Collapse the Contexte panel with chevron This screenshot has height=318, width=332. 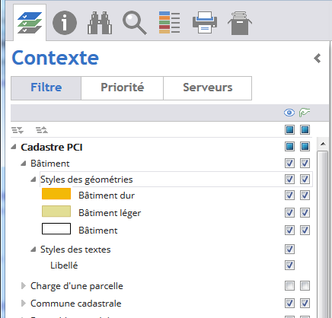click(x=318, y=59)
